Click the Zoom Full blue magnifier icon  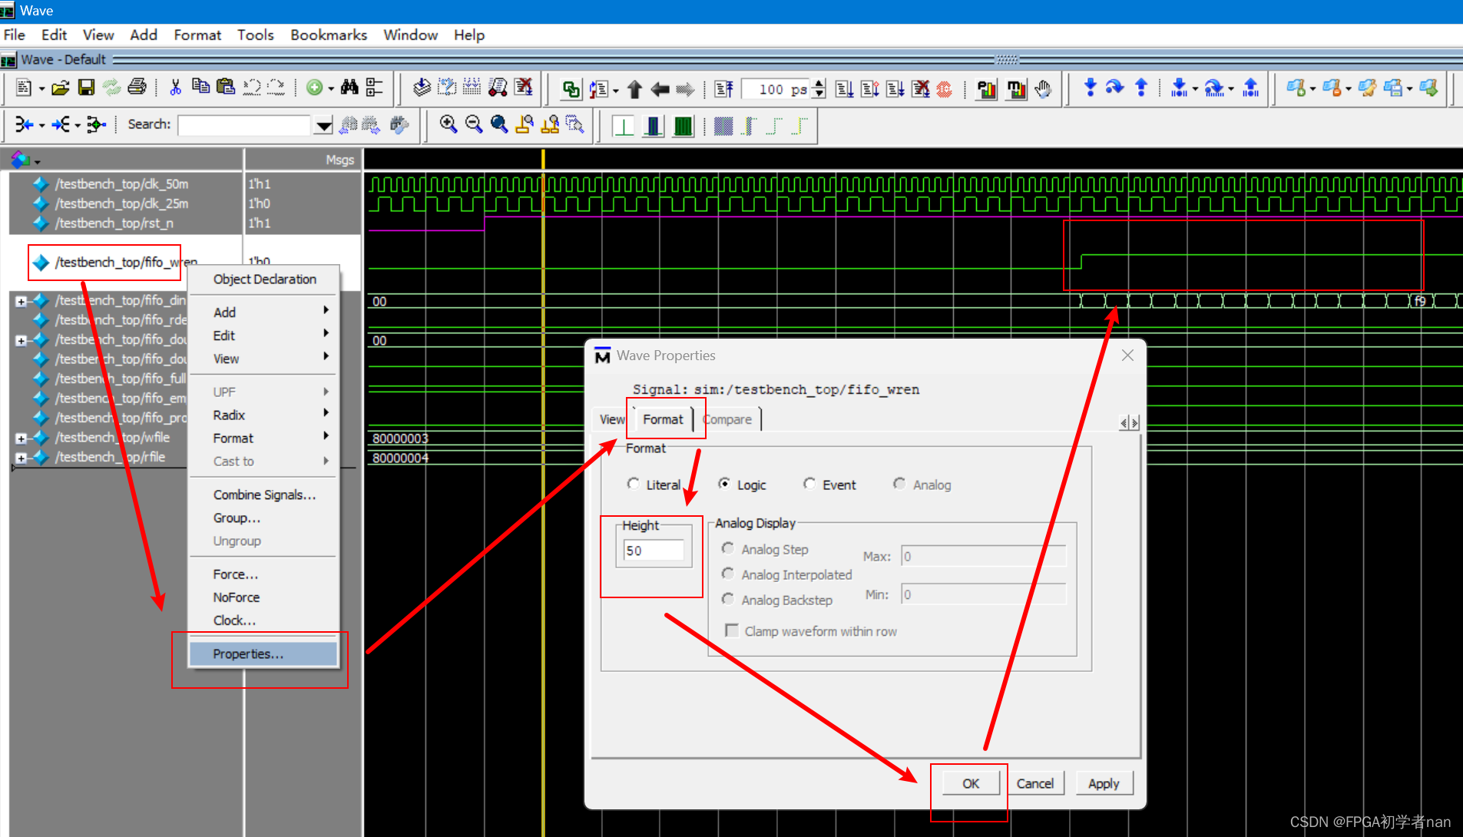[x=499, y=124]
